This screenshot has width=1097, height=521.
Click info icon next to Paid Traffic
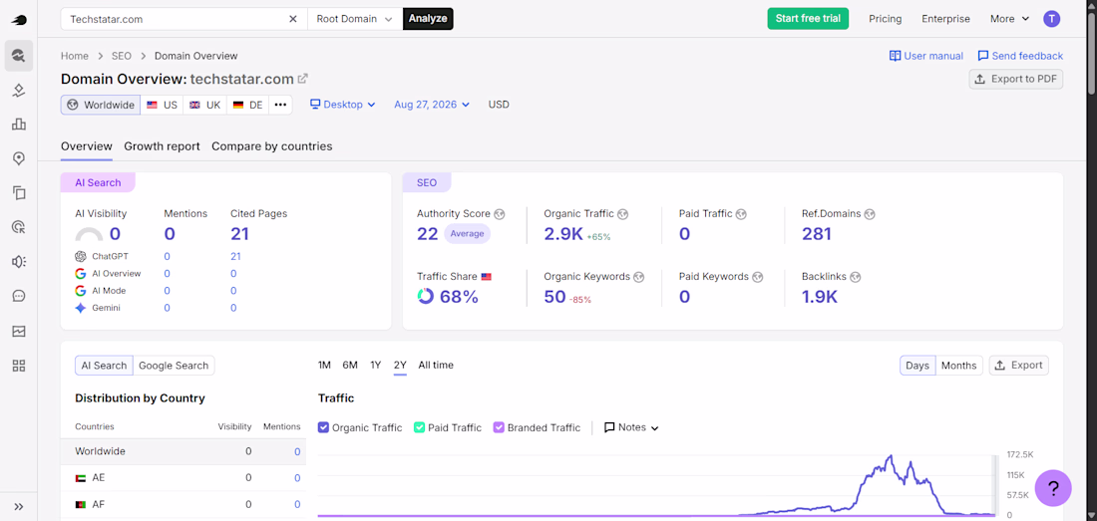(x=741, y=214)
